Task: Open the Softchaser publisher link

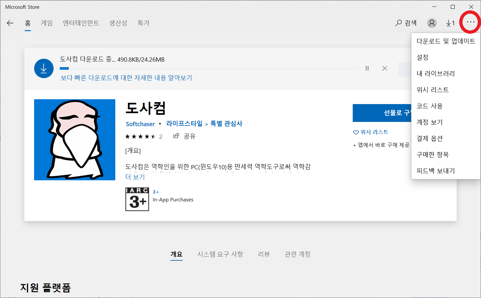Action: click(x=140, y=124)
